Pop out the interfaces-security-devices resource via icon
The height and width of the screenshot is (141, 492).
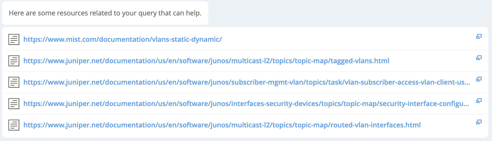[479, 101]
